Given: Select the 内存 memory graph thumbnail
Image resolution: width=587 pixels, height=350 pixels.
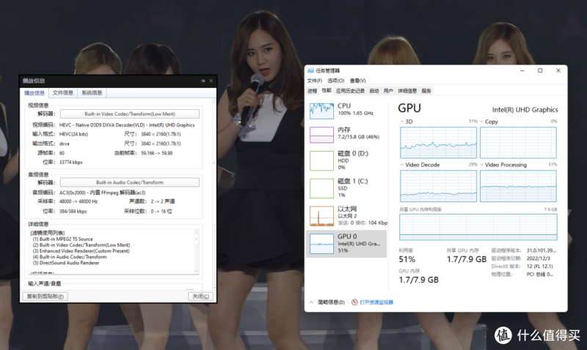Looking at the screenshot, I should pos(321,135).
